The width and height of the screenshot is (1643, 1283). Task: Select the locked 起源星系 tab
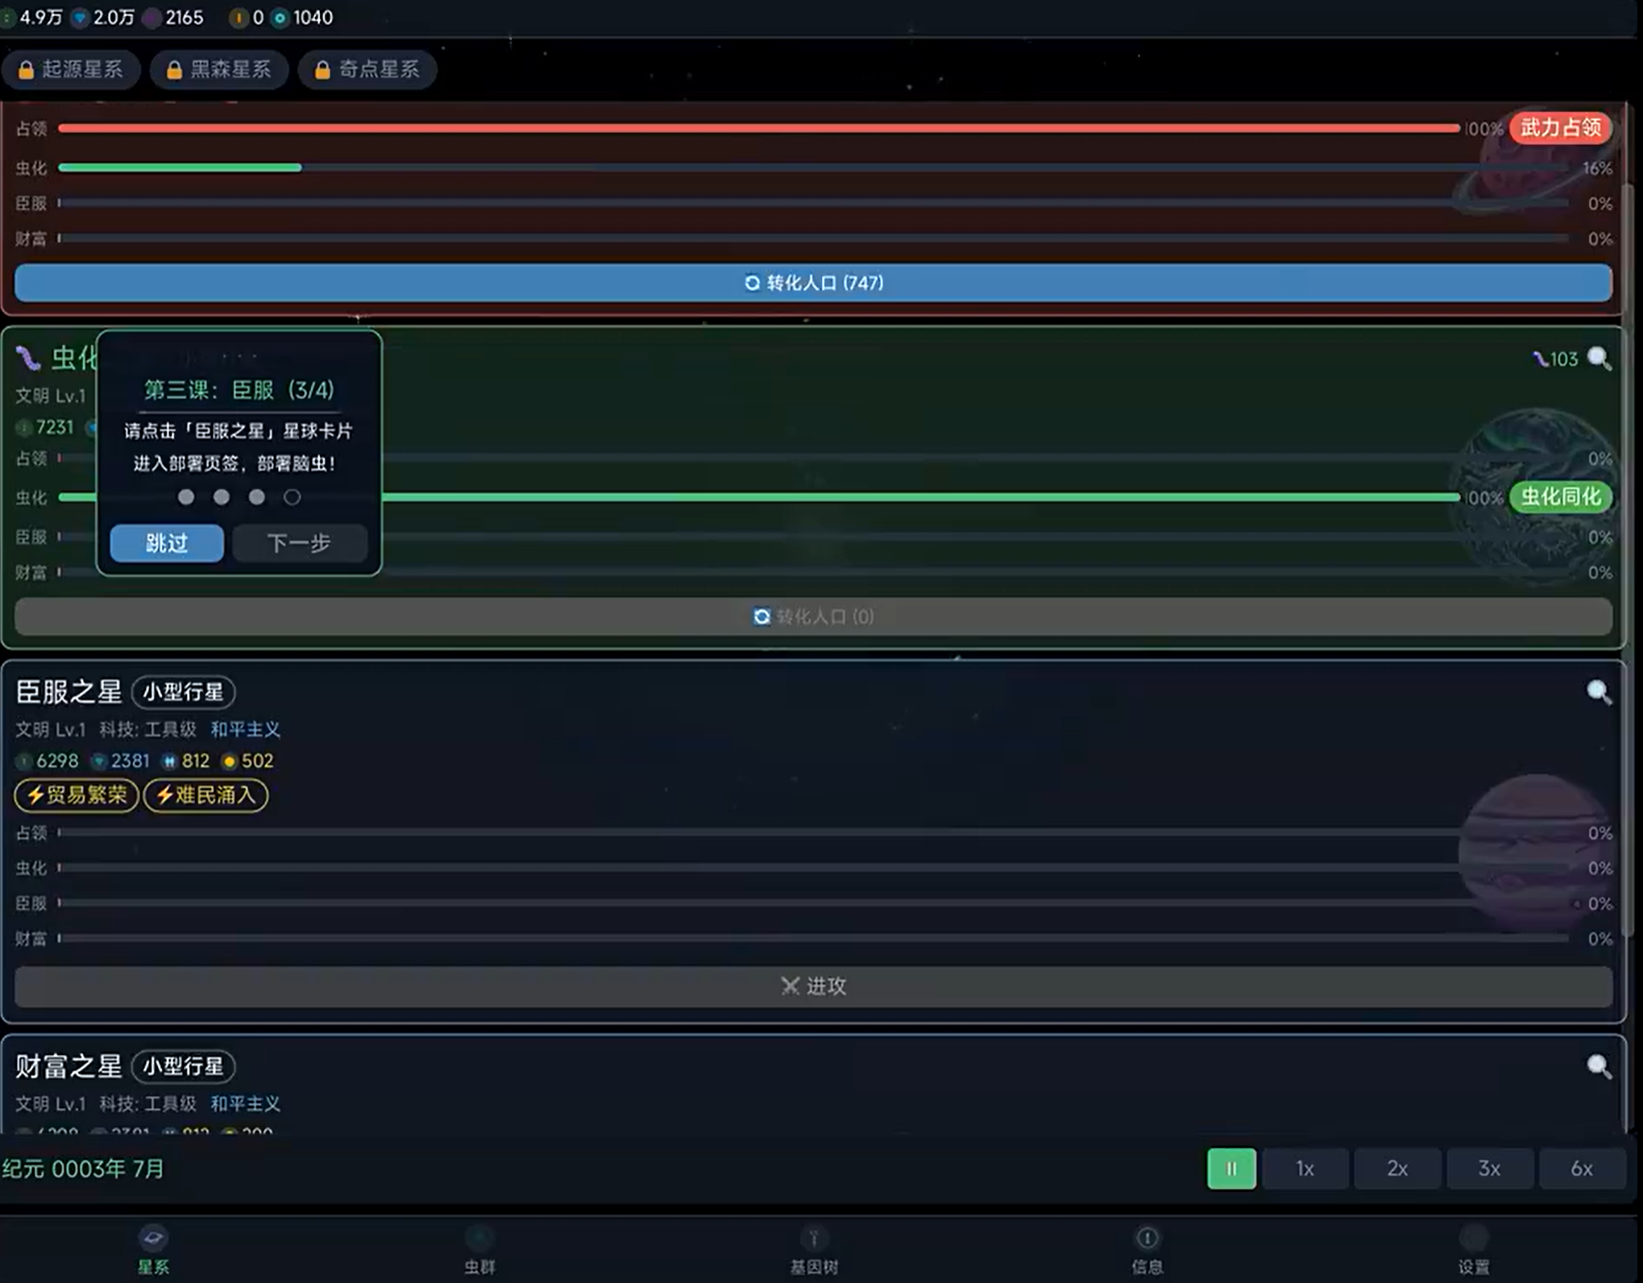[x=71, y=69]
